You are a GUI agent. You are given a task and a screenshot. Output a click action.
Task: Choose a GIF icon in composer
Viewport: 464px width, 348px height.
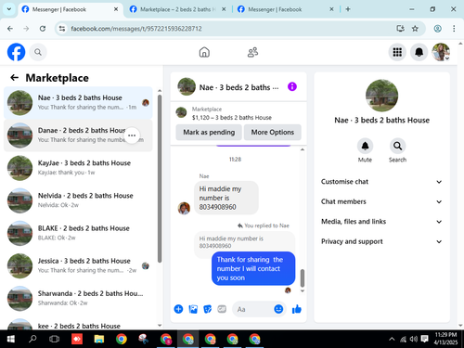pos(222,309)
